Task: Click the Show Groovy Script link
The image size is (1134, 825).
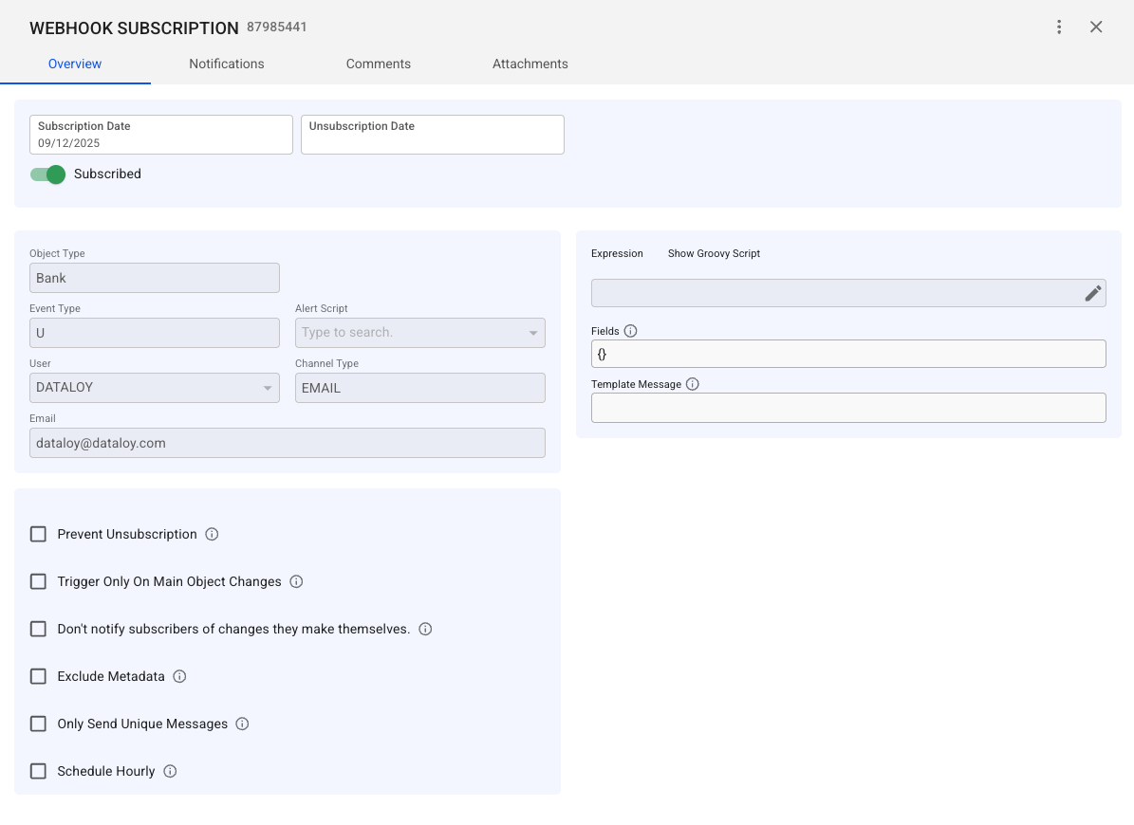Action: point(714,254)
